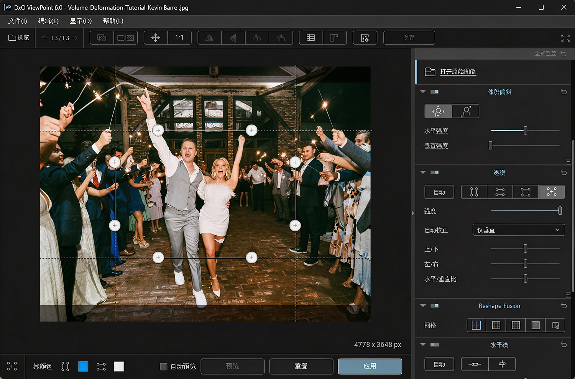Click the 应用 button

tap(370, 366)
